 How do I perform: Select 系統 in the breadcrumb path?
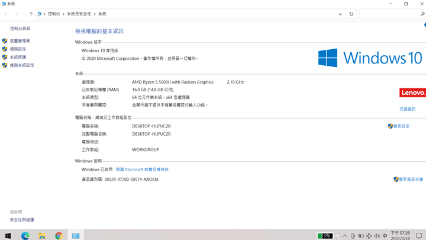(102, 14)
